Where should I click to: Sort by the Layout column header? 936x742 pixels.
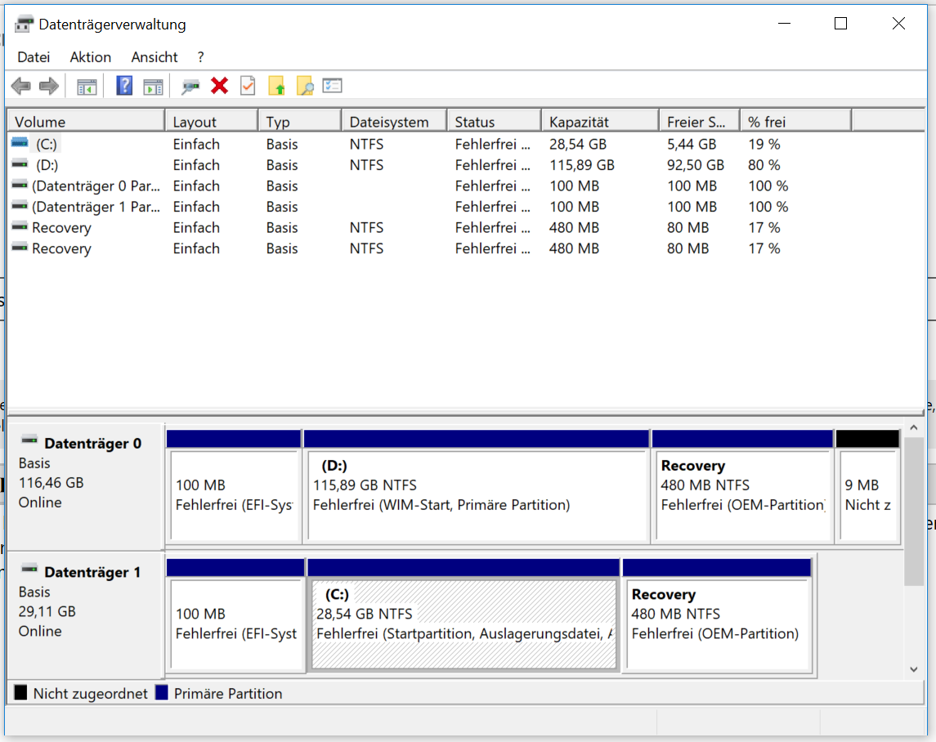click(212, 122)
